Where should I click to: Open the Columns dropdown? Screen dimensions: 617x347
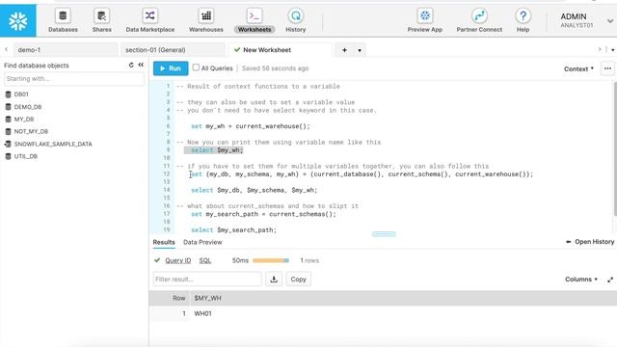pyautogui.click(x=581, y=280)
